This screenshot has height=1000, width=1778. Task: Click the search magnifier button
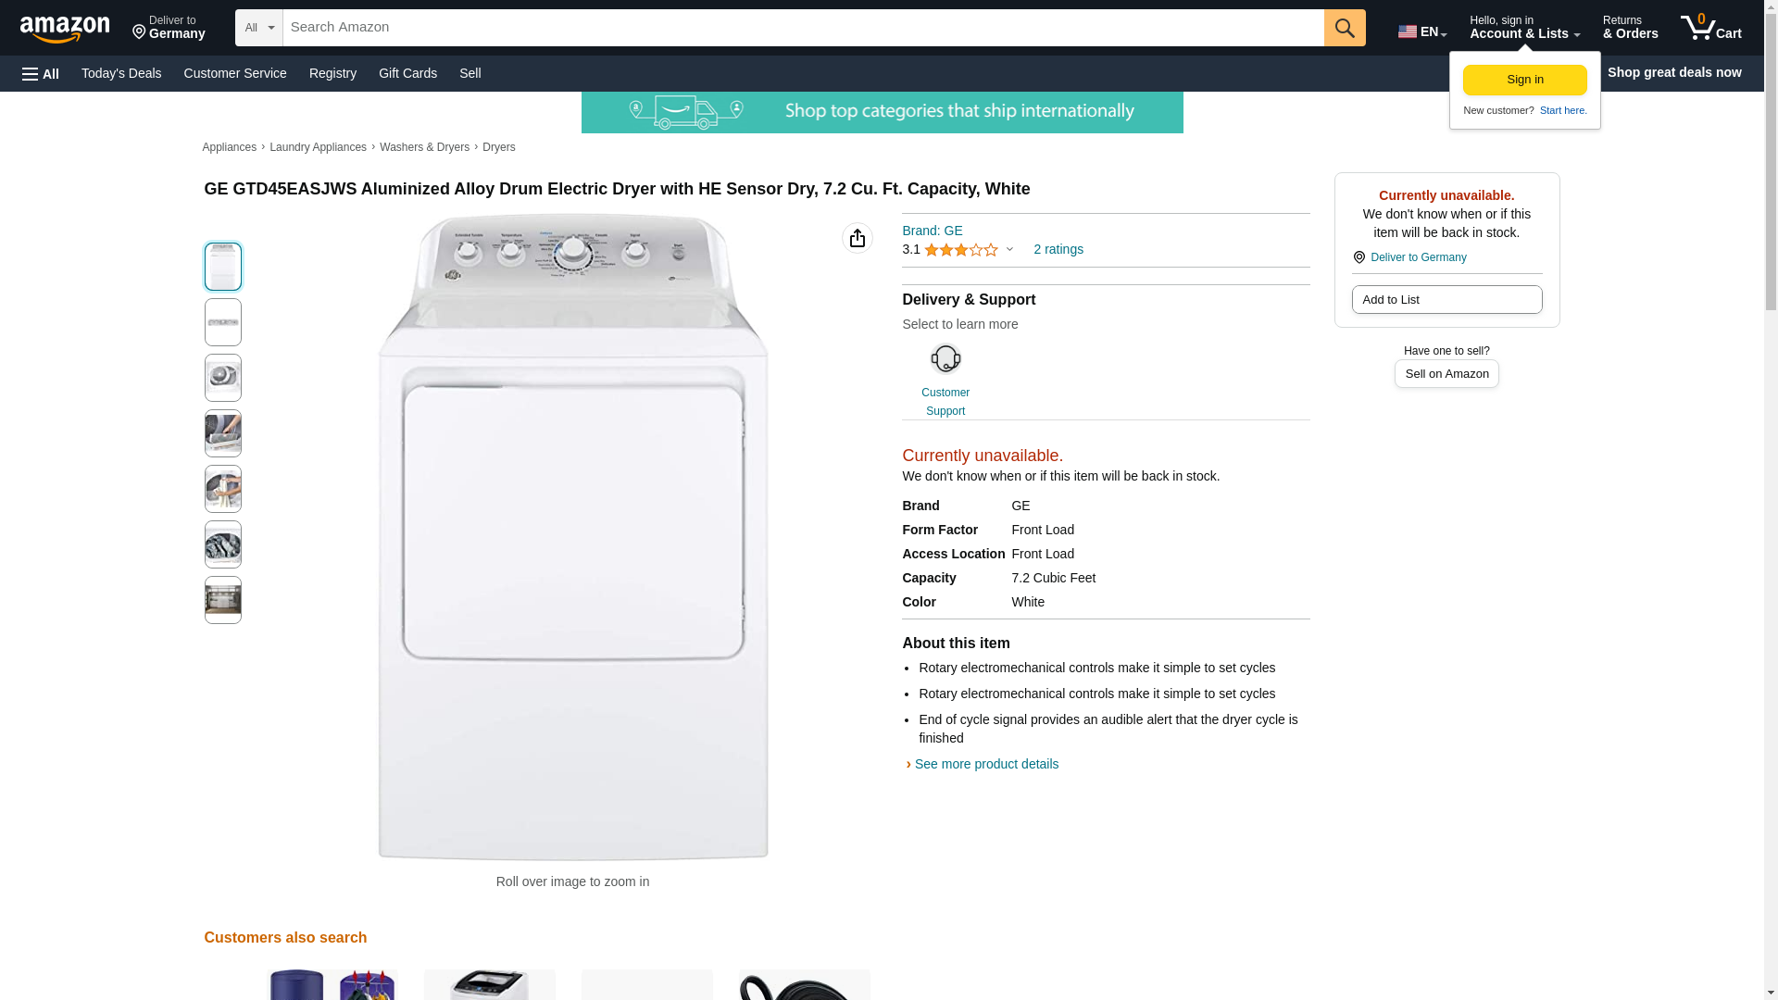(x=1345, y=28)
